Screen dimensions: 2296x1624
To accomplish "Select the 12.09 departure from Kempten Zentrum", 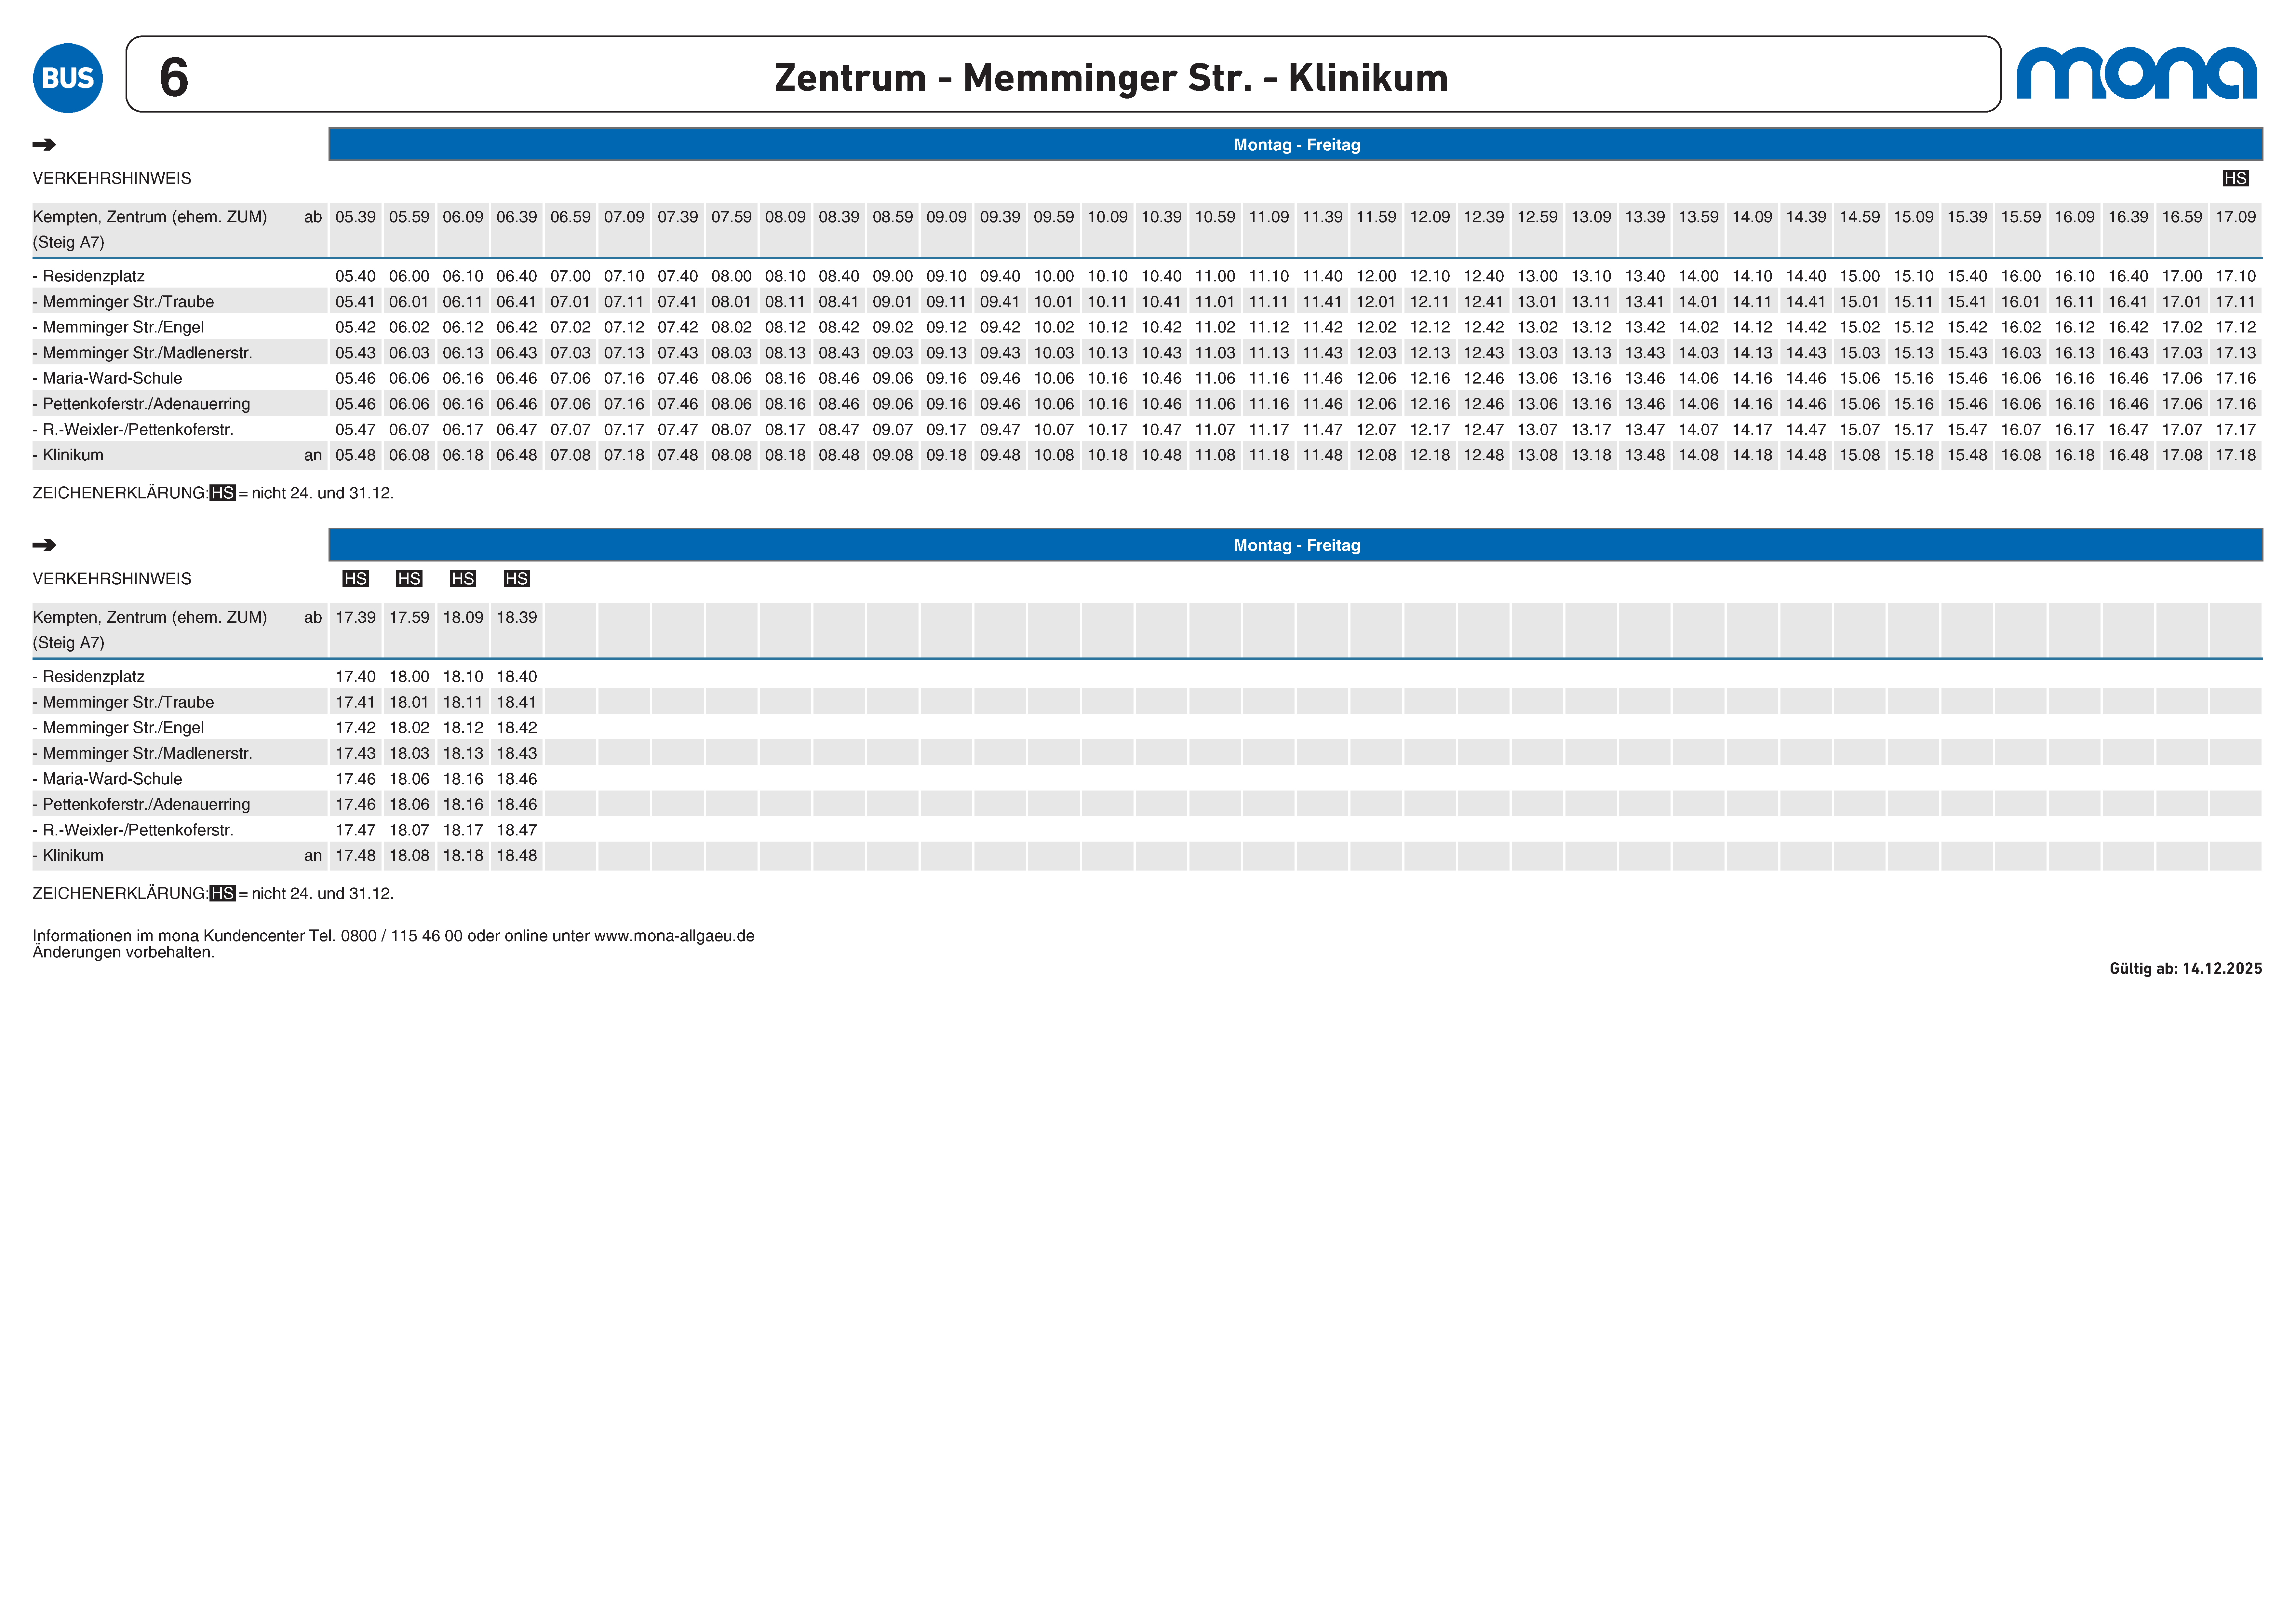I will coord(1430,217).
